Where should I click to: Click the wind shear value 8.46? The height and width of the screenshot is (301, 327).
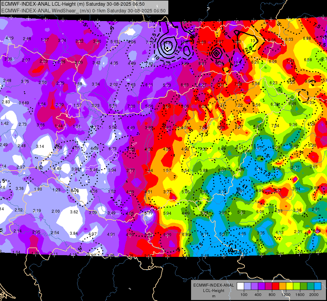(x=292, y=103)
